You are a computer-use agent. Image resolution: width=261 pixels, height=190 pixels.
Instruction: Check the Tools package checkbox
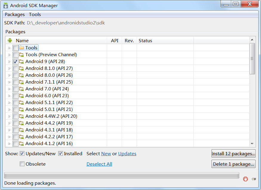point(15,48)
